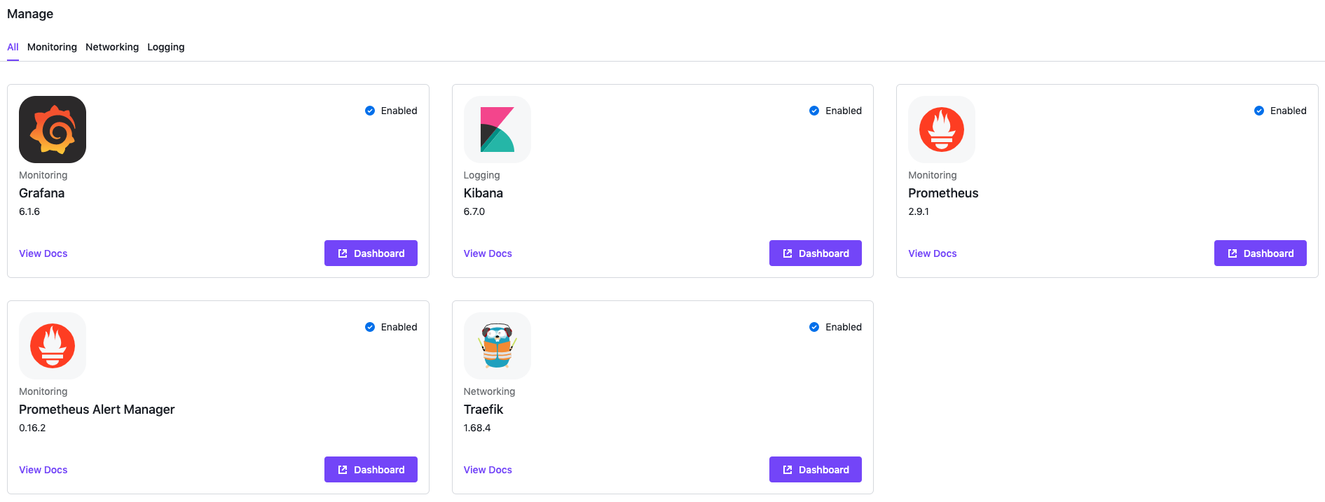Click the Enabled status text on Traefik card

[844, 327]
